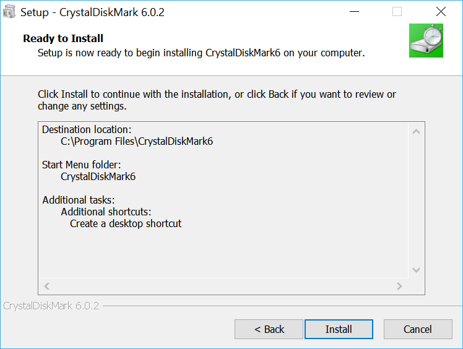Abort setup with the Cancel button
Image resolution: width=463 pixels, height=349 pixels.
(x=418, y=329)
